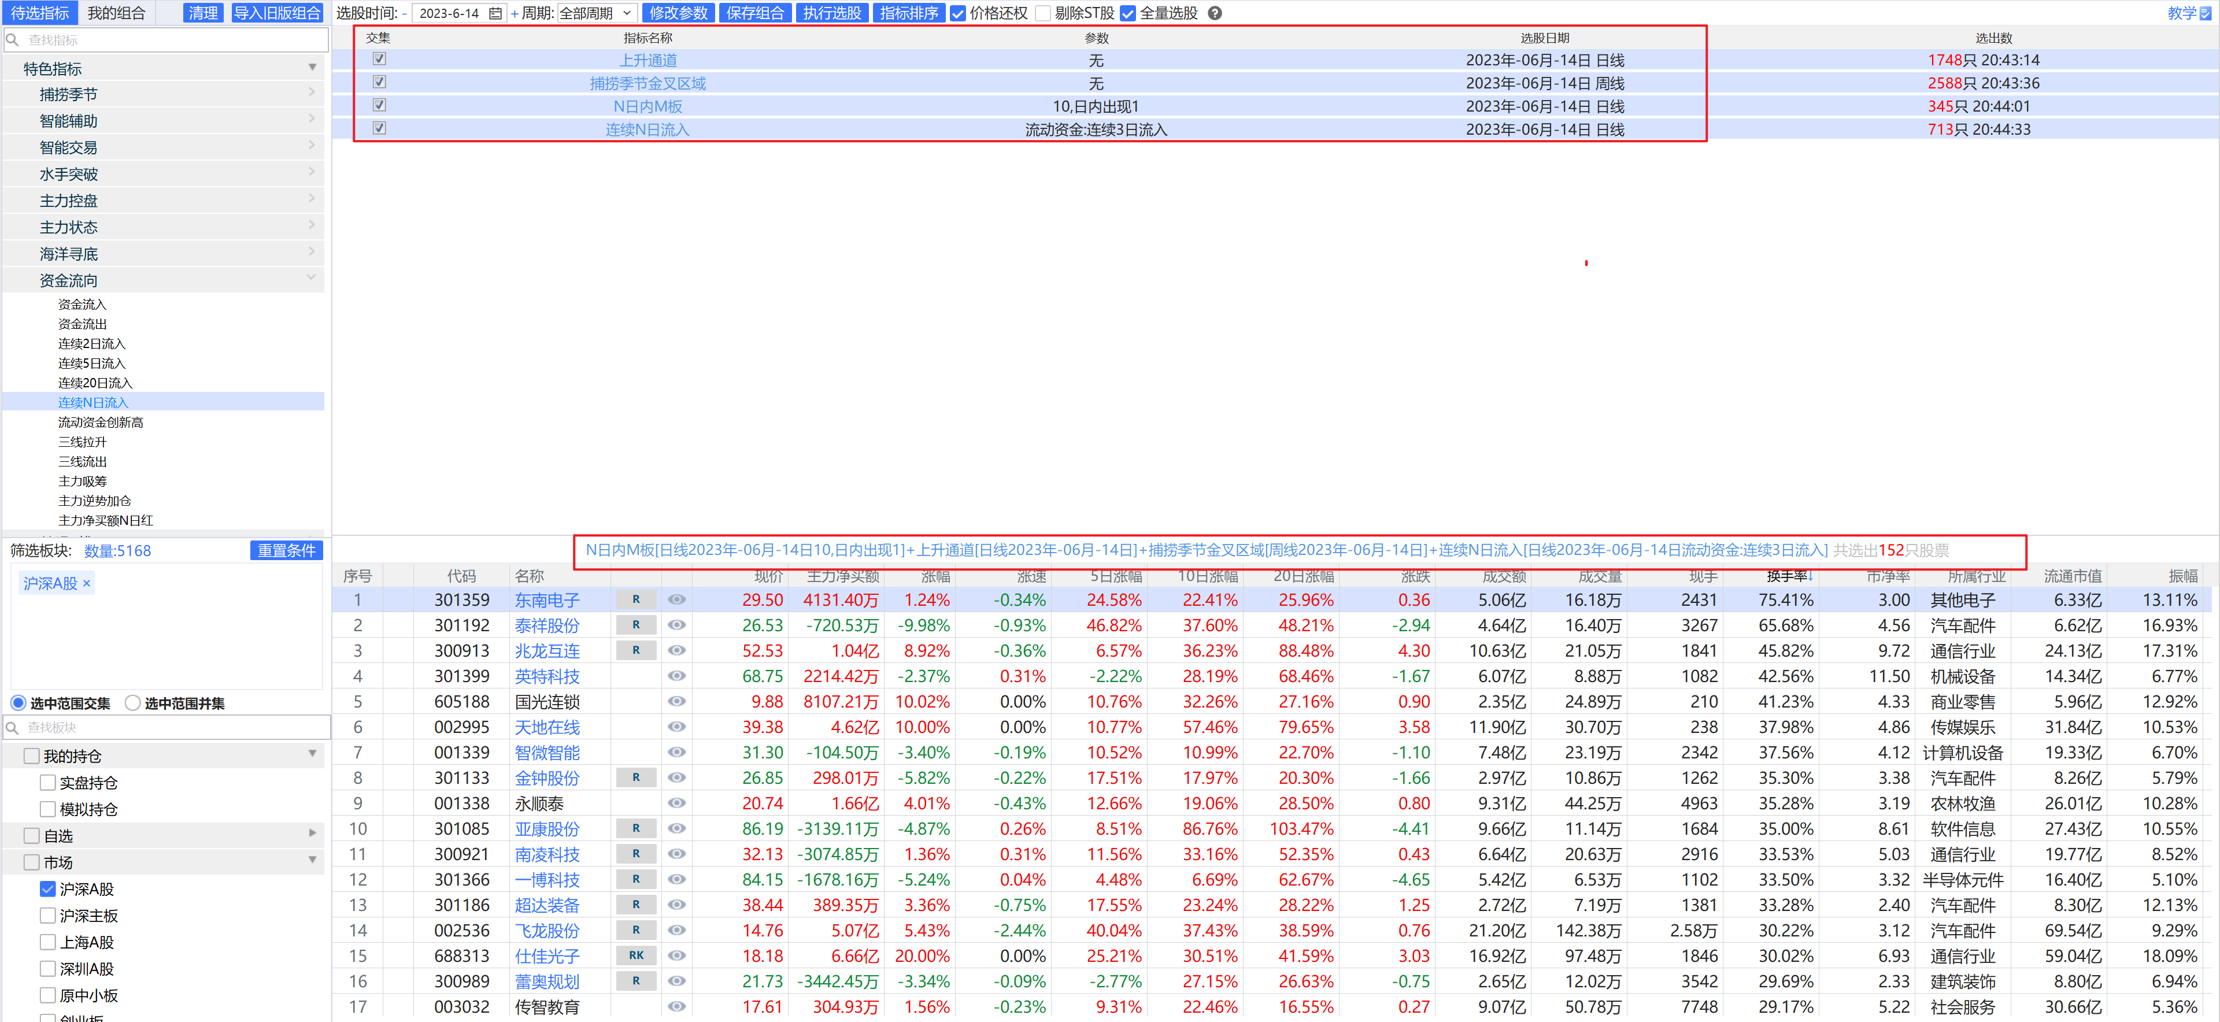Select 连续5日流入 in the indicator tree
This screenshot has width=2220, height=1022.
pyautogui.click(x=91, y=364)
